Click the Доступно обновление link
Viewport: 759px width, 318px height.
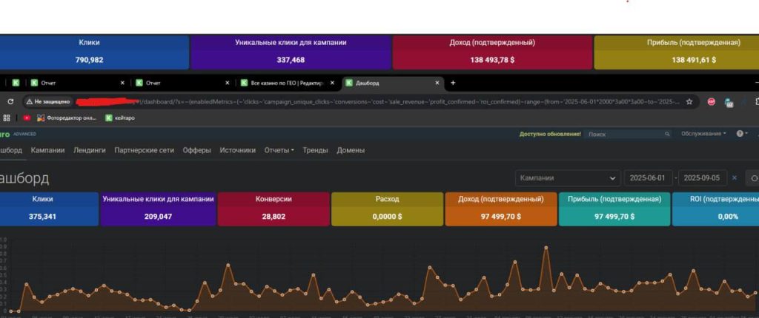(x=550, y=134)
